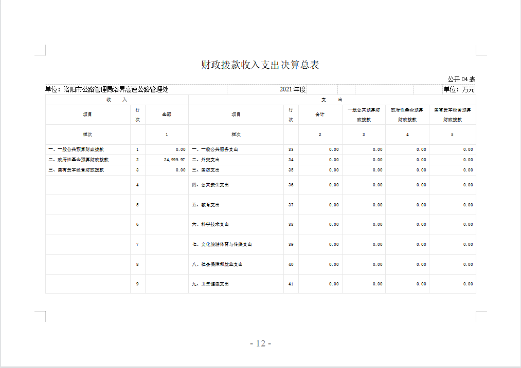Click the title 财政拨款收入支出决算总表
521x368 pixels.
pyautogui.click(x=260, y=65)
